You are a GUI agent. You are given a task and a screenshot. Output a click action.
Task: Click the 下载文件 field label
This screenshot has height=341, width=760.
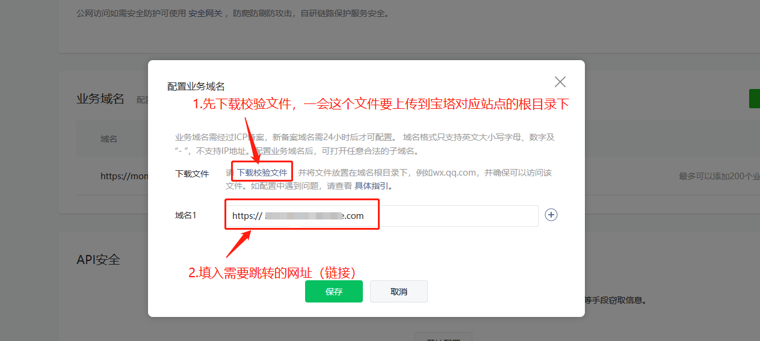click(x=192, y=174)
